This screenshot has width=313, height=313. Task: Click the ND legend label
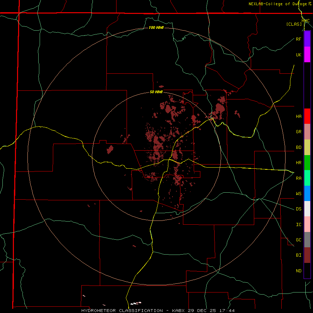[299, 271]
